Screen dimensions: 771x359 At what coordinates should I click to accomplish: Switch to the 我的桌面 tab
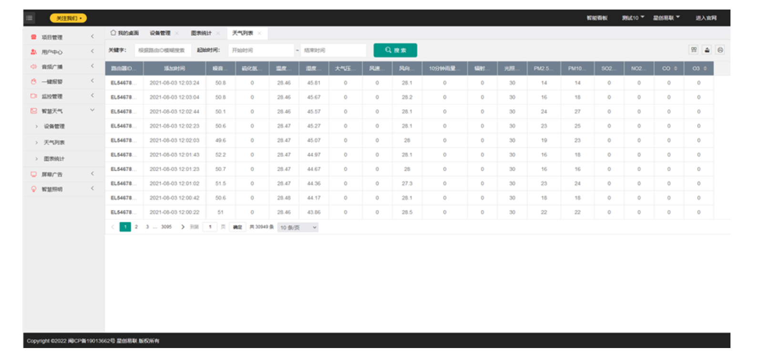pyautogui.click(x=125, y=33)
